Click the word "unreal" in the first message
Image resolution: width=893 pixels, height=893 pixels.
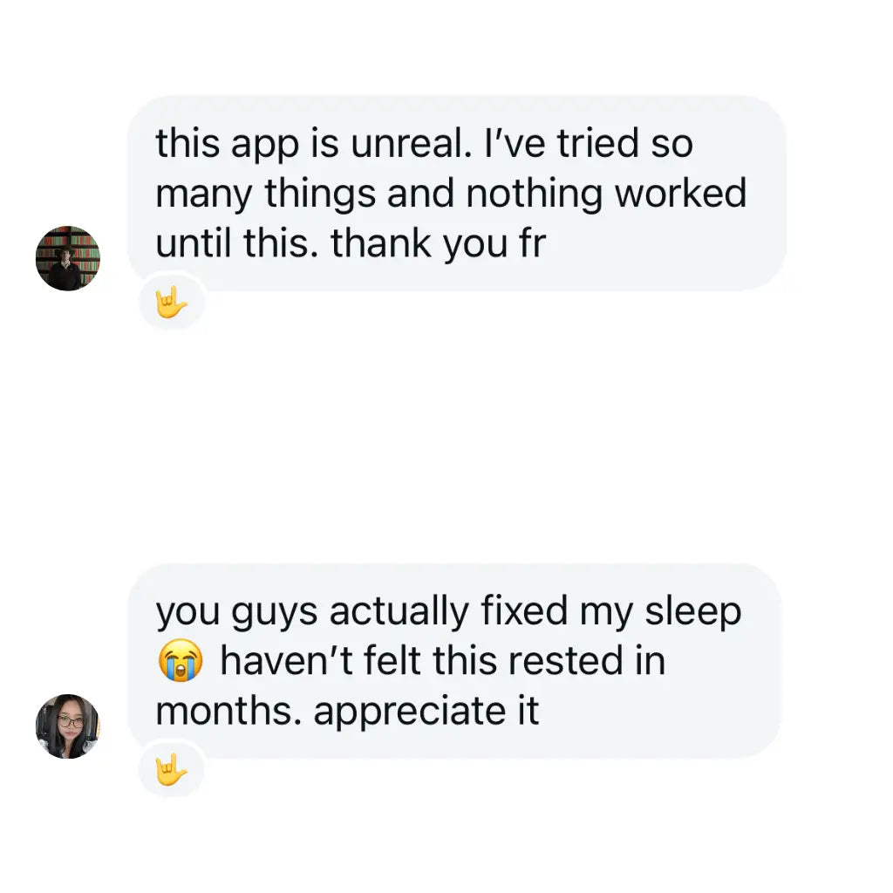click(405, 144)
